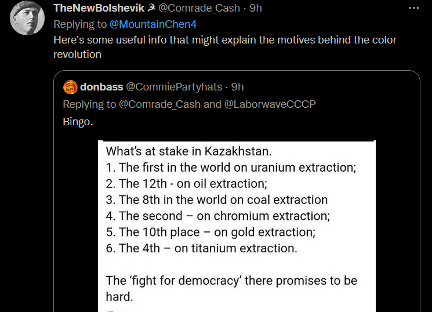Click the 9h timestamp in the quoted tweet
This screenshot has height=312, width=432.
pyautogui.click(x=237, y=87)
